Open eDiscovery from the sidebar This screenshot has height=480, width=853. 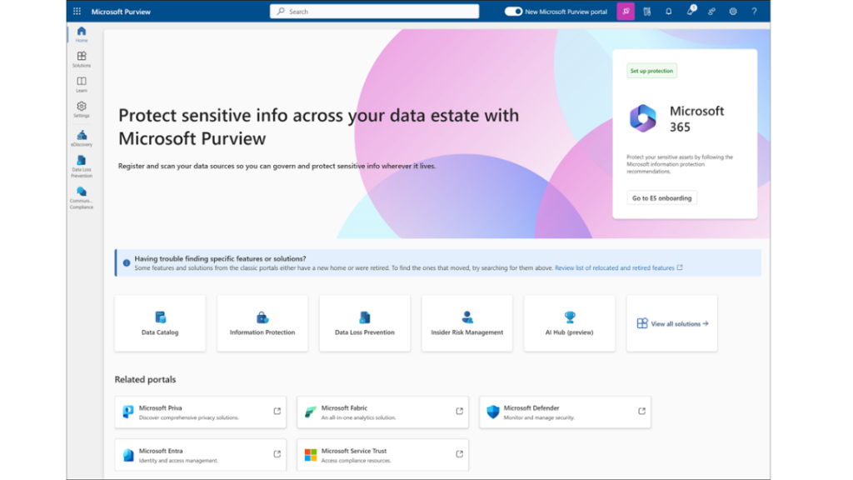[x=81, y=138]
